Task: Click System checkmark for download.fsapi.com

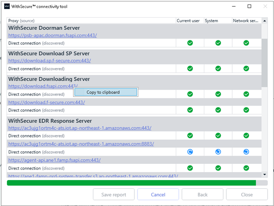Action: click(218, 94)
